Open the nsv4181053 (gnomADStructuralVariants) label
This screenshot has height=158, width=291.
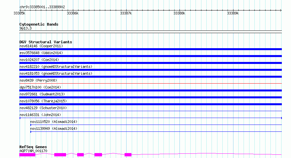[56, 73]
